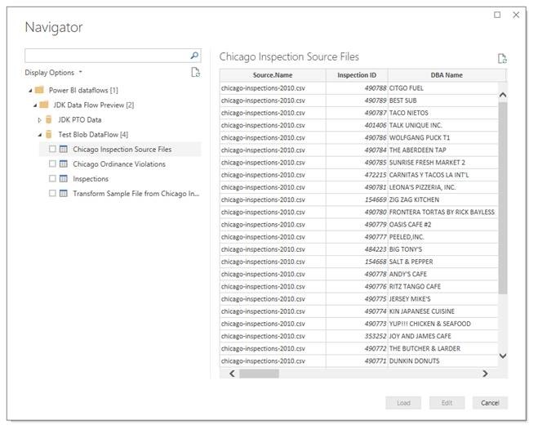Click the JERSEY MIKE'S cell
538x430 pixels.
[443, 299]
